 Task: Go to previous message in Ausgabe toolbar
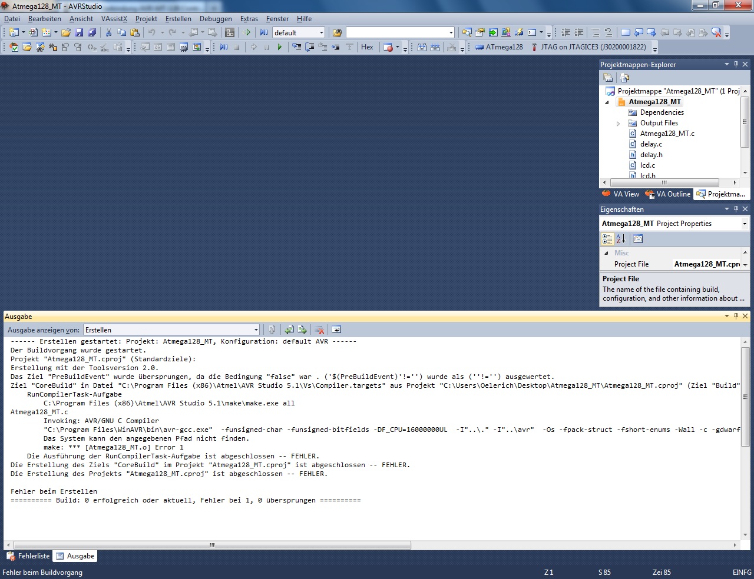(289, 330)
